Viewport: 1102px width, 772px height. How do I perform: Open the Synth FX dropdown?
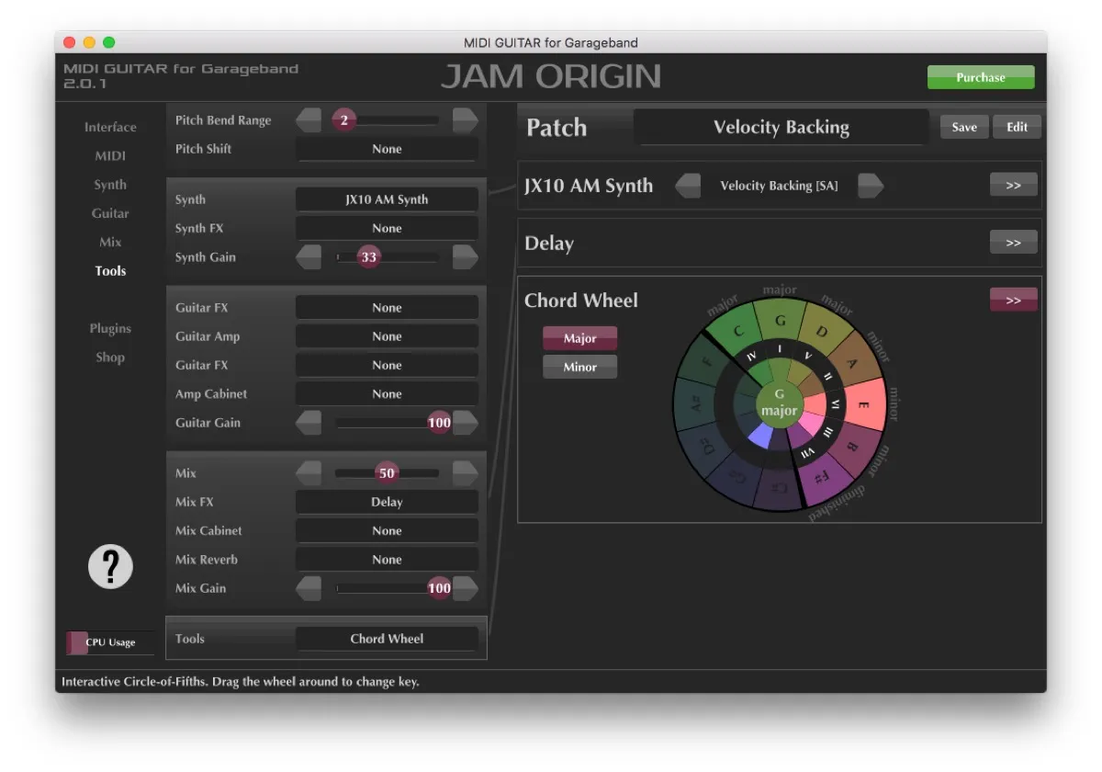pos(387,228)
